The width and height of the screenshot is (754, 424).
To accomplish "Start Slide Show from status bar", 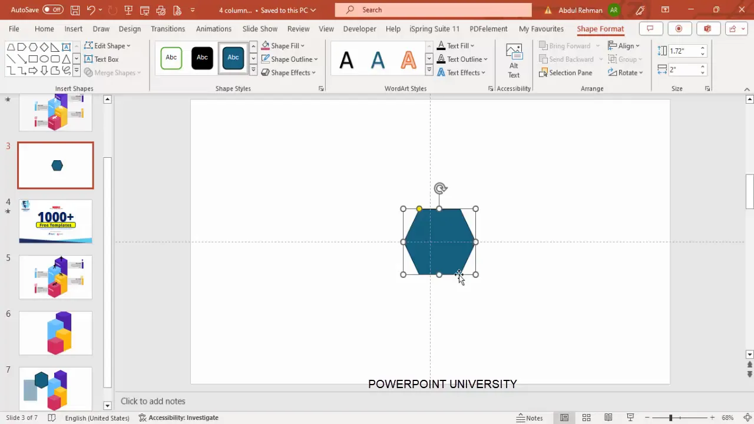I will pyautogui.click(x=630, y=418).
